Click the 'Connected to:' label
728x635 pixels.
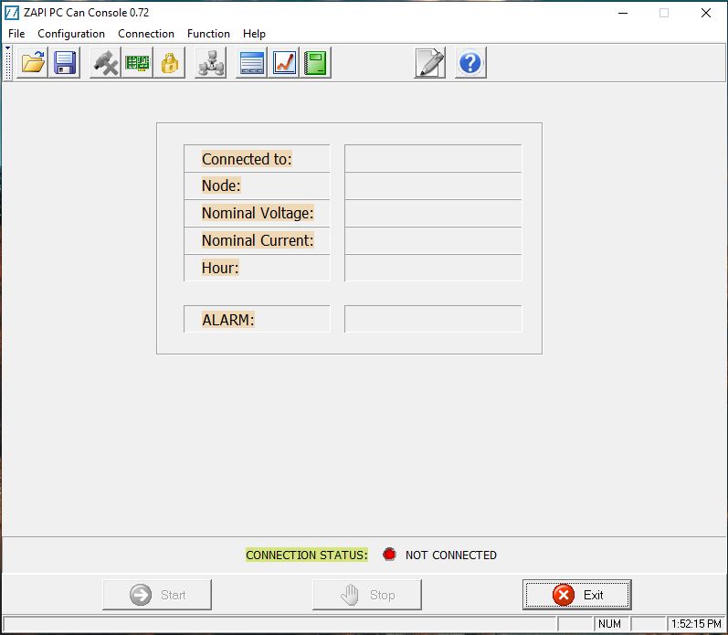tap(247, 159)
